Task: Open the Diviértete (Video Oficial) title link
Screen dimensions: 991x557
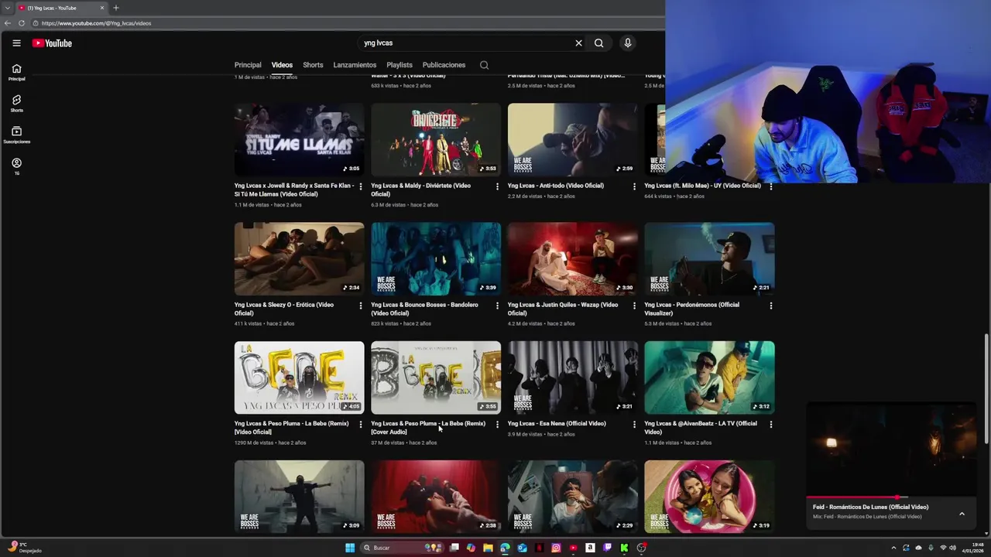Action: coord(420,190)
